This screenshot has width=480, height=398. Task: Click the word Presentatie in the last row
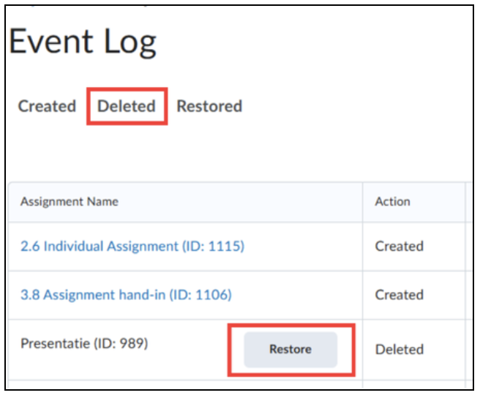55,343
